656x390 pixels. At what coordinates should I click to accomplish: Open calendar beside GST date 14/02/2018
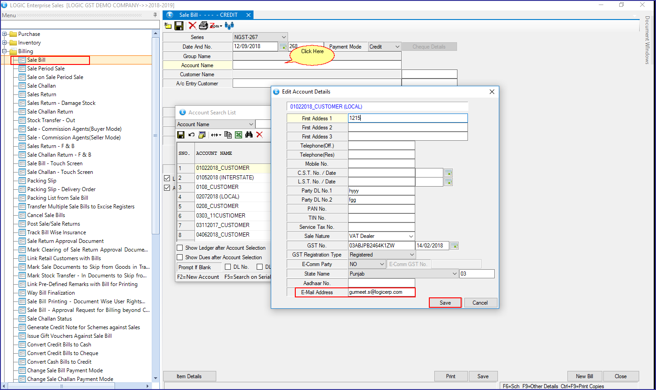[454, 246]
